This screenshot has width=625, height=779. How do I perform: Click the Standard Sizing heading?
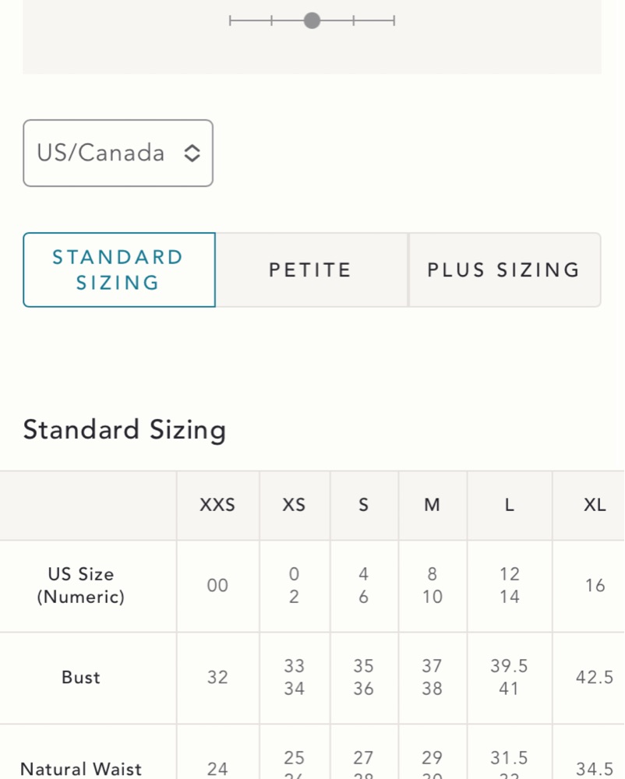pos(125,429)
